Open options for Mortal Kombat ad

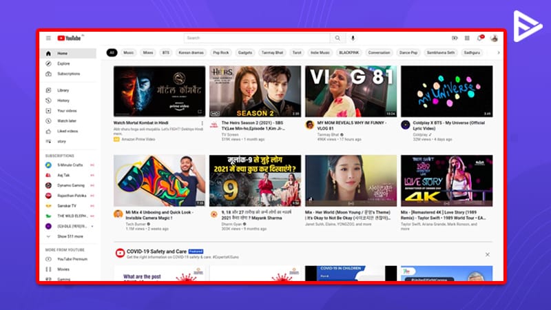pos(202,123)
